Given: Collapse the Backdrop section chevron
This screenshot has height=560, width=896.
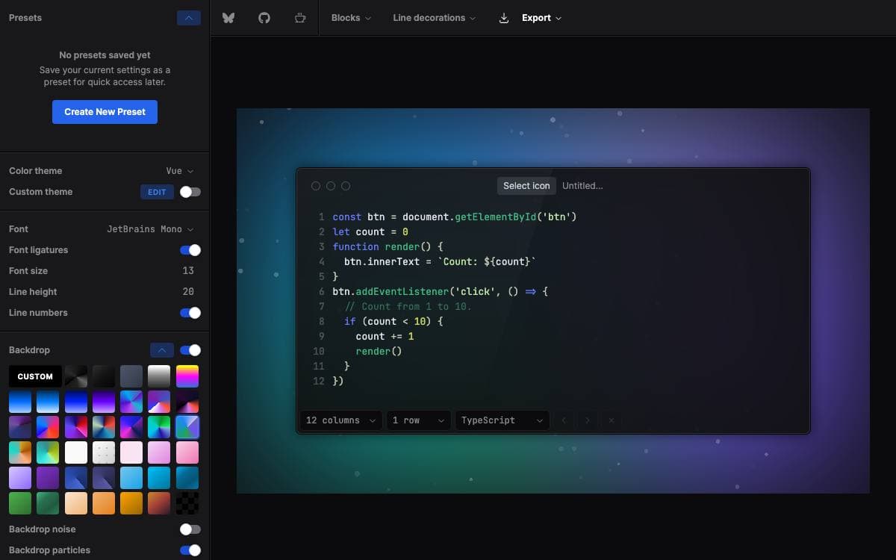Looking at the screenshot, I should (162, 350).
